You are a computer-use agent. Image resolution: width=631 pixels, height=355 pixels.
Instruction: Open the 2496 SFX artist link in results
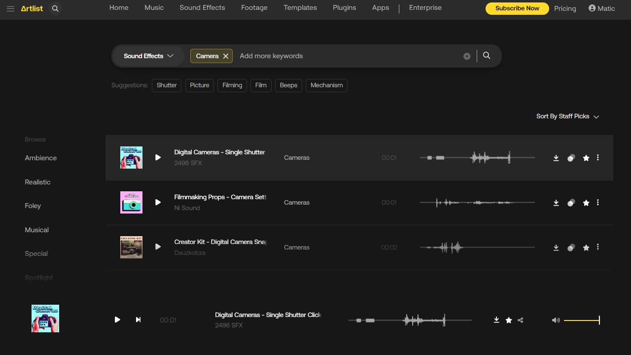click(188, 163)
